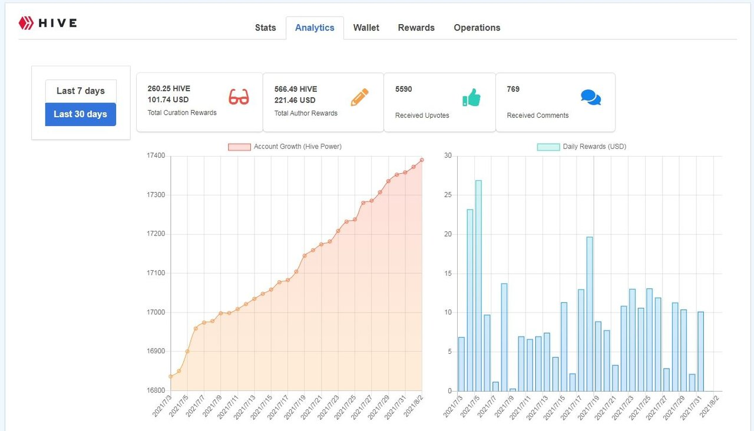Click the teal Daily Rewards legend swatch

click(x=548, y=147)
